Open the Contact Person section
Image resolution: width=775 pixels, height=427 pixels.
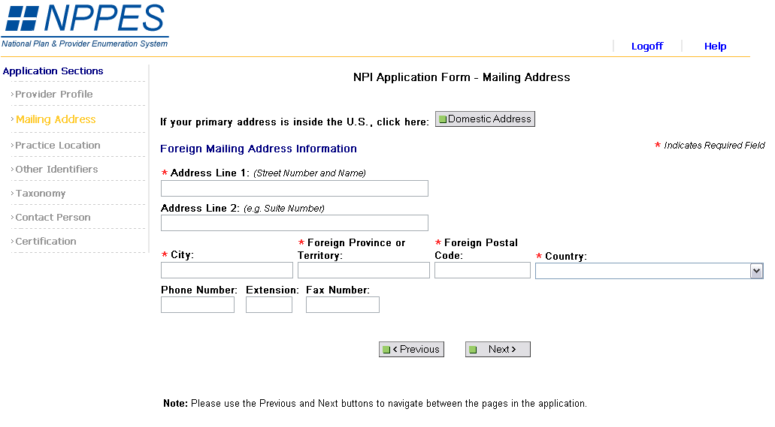click(x=53, y=218)
